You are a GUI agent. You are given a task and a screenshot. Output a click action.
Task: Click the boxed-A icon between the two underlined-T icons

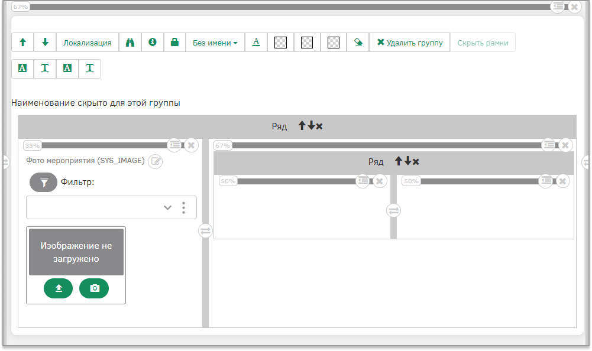pyautogui.click(x=67, y=69)
